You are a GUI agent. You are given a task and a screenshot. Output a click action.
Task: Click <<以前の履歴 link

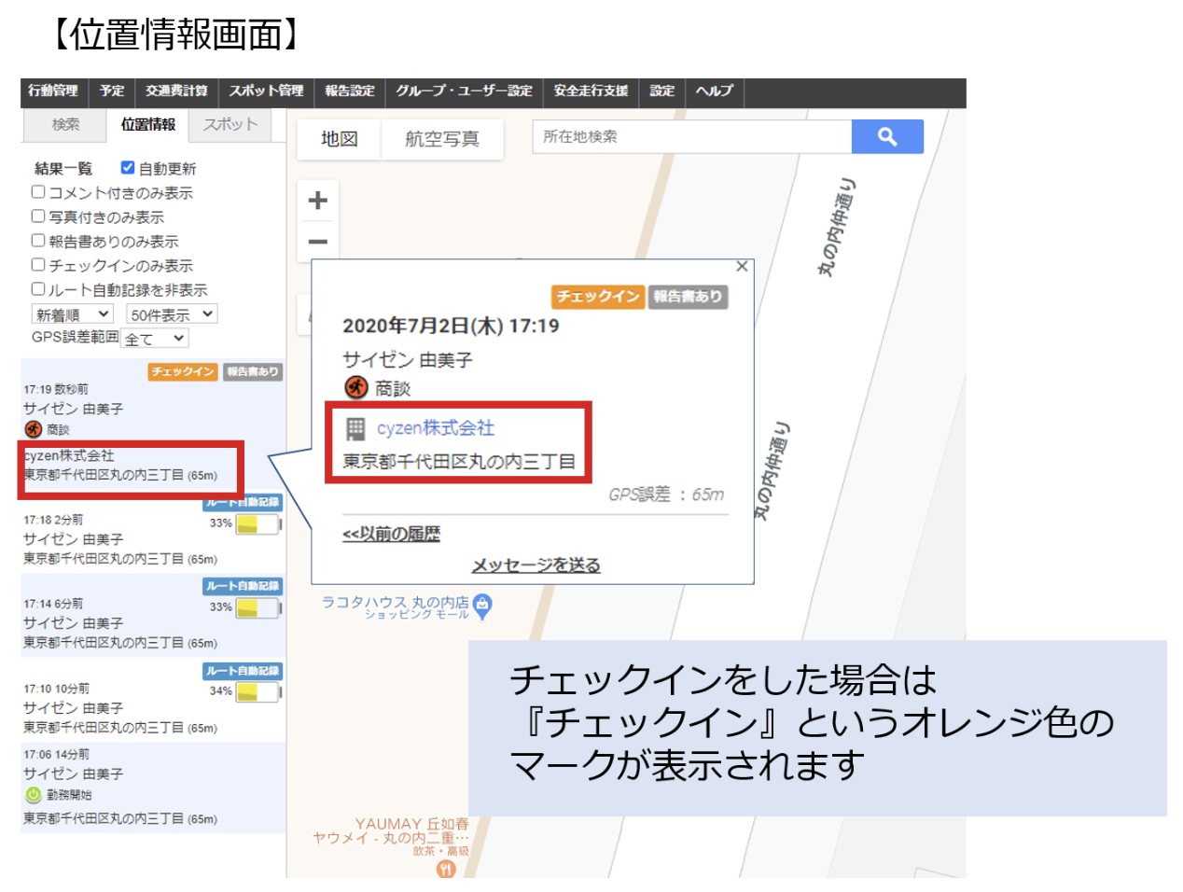tap(391, 534)
